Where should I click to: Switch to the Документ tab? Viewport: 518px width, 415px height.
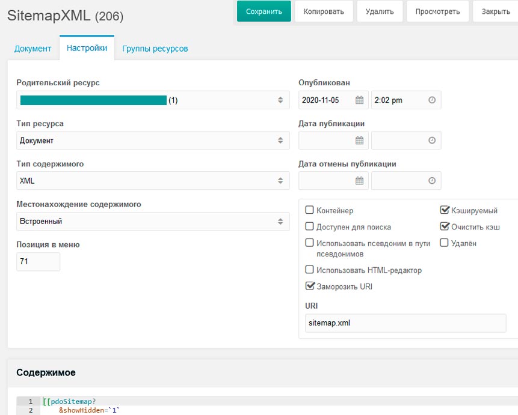[32, 49]
